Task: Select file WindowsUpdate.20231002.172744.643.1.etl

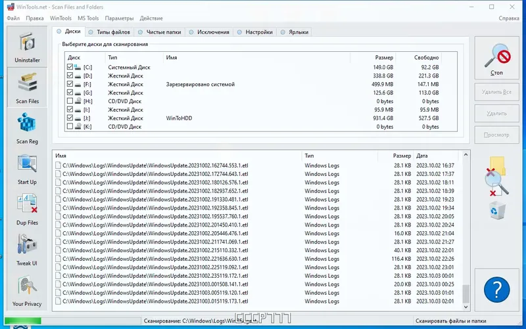Action: [155, 174]
